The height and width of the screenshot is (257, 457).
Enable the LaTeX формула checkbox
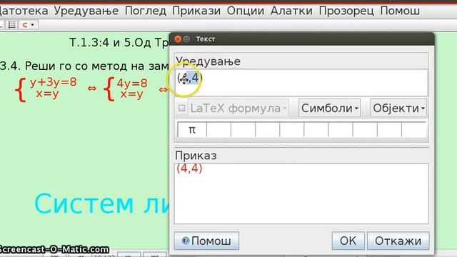click(x=181, y=109)
